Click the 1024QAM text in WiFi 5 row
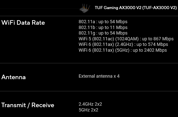The width and height of the screenshot is (178, 117). pos(127,39)
